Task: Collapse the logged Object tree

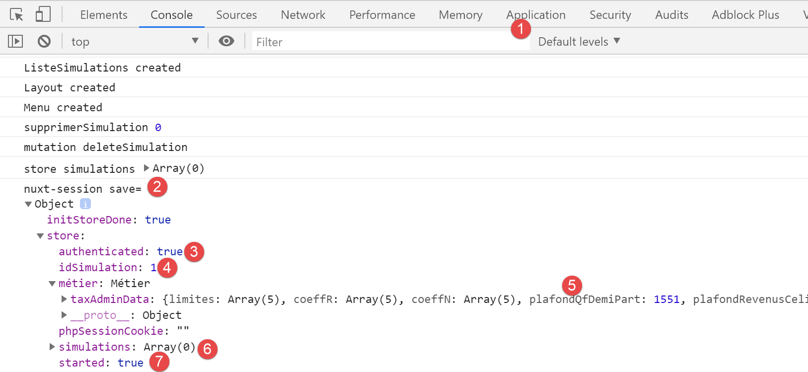Action: pos(28,204)
